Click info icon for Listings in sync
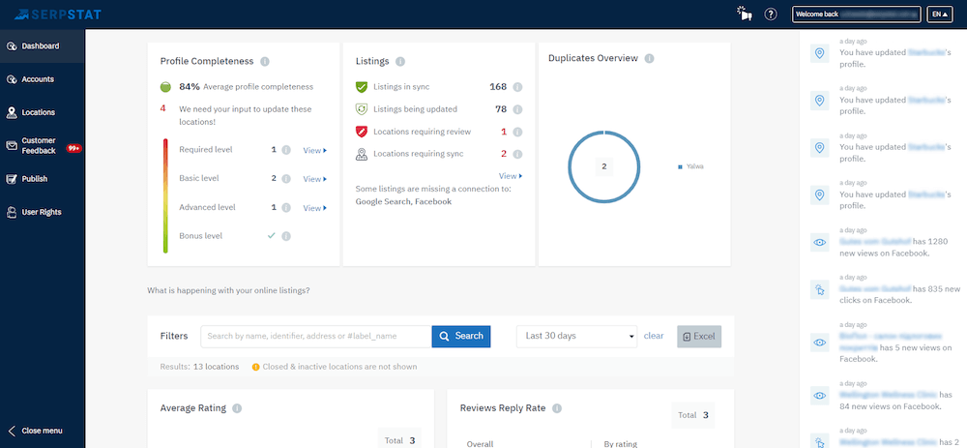This screenshot has height=448, width=967. tap(517, 87)
